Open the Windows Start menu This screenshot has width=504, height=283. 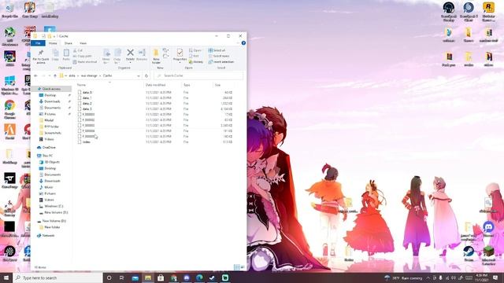click(x=6, y=277)
